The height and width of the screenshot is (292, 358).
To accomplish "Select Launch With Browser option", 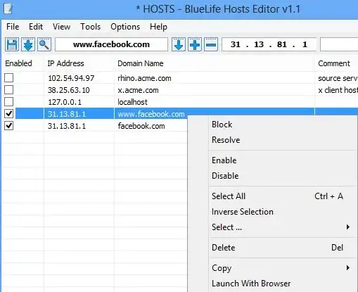I will (251, 284).
